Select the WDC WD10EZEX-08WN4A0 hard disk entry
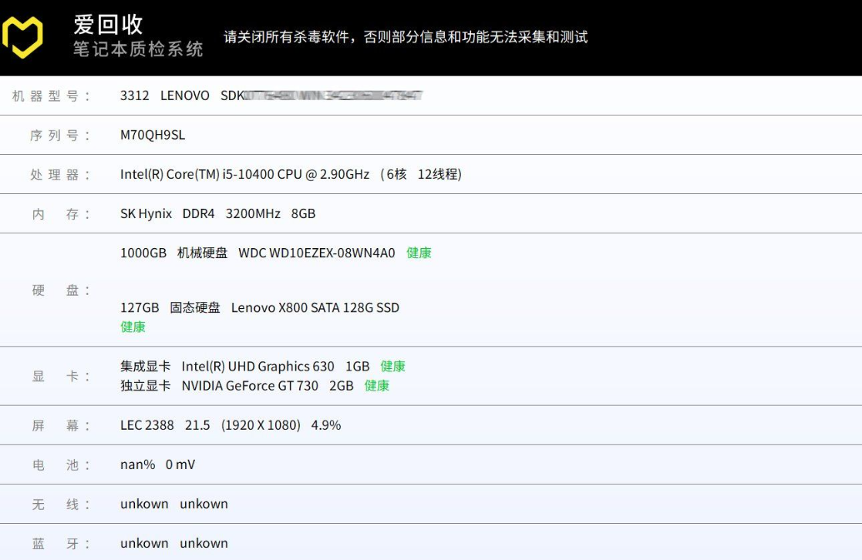 (x=258, y=253)
